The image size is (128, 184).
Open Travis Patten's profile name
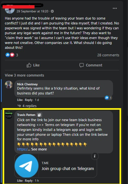tap(26, 115)
